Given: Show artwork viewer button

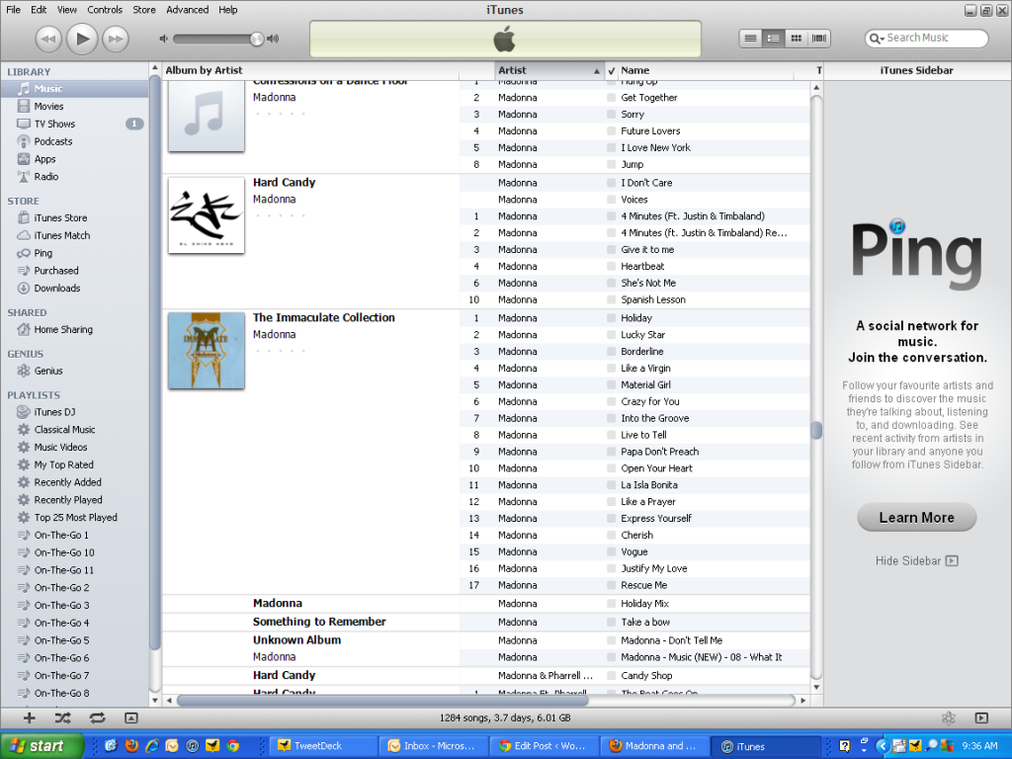Looking at the screenshot, I should [131, 717].
